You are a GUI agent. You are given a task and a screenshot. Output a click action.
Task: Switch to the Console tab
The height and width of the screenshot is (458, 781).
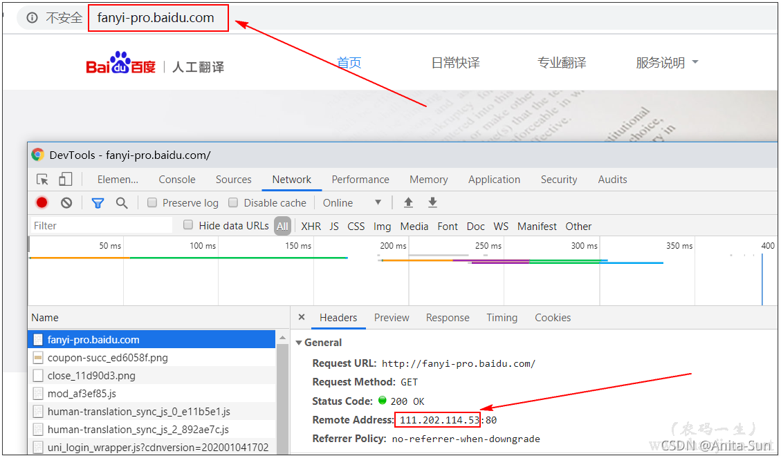point(177,180)
